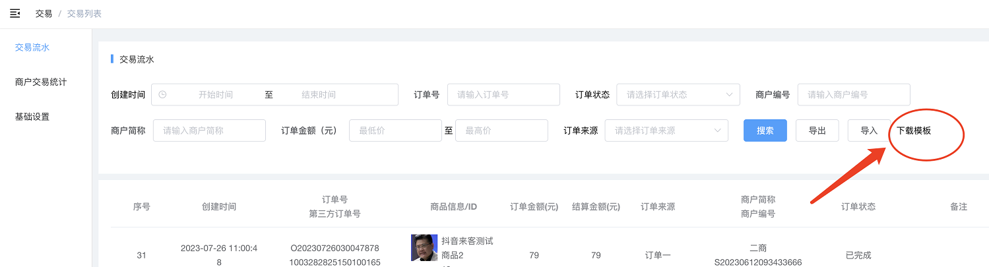Click the 下载模板 link
Screen dimensions: 989x267
[x=914, y=131]
